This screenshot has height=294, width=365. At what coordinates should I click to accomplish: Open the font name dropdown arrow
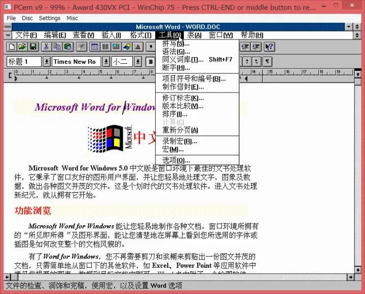click(106, 62)
